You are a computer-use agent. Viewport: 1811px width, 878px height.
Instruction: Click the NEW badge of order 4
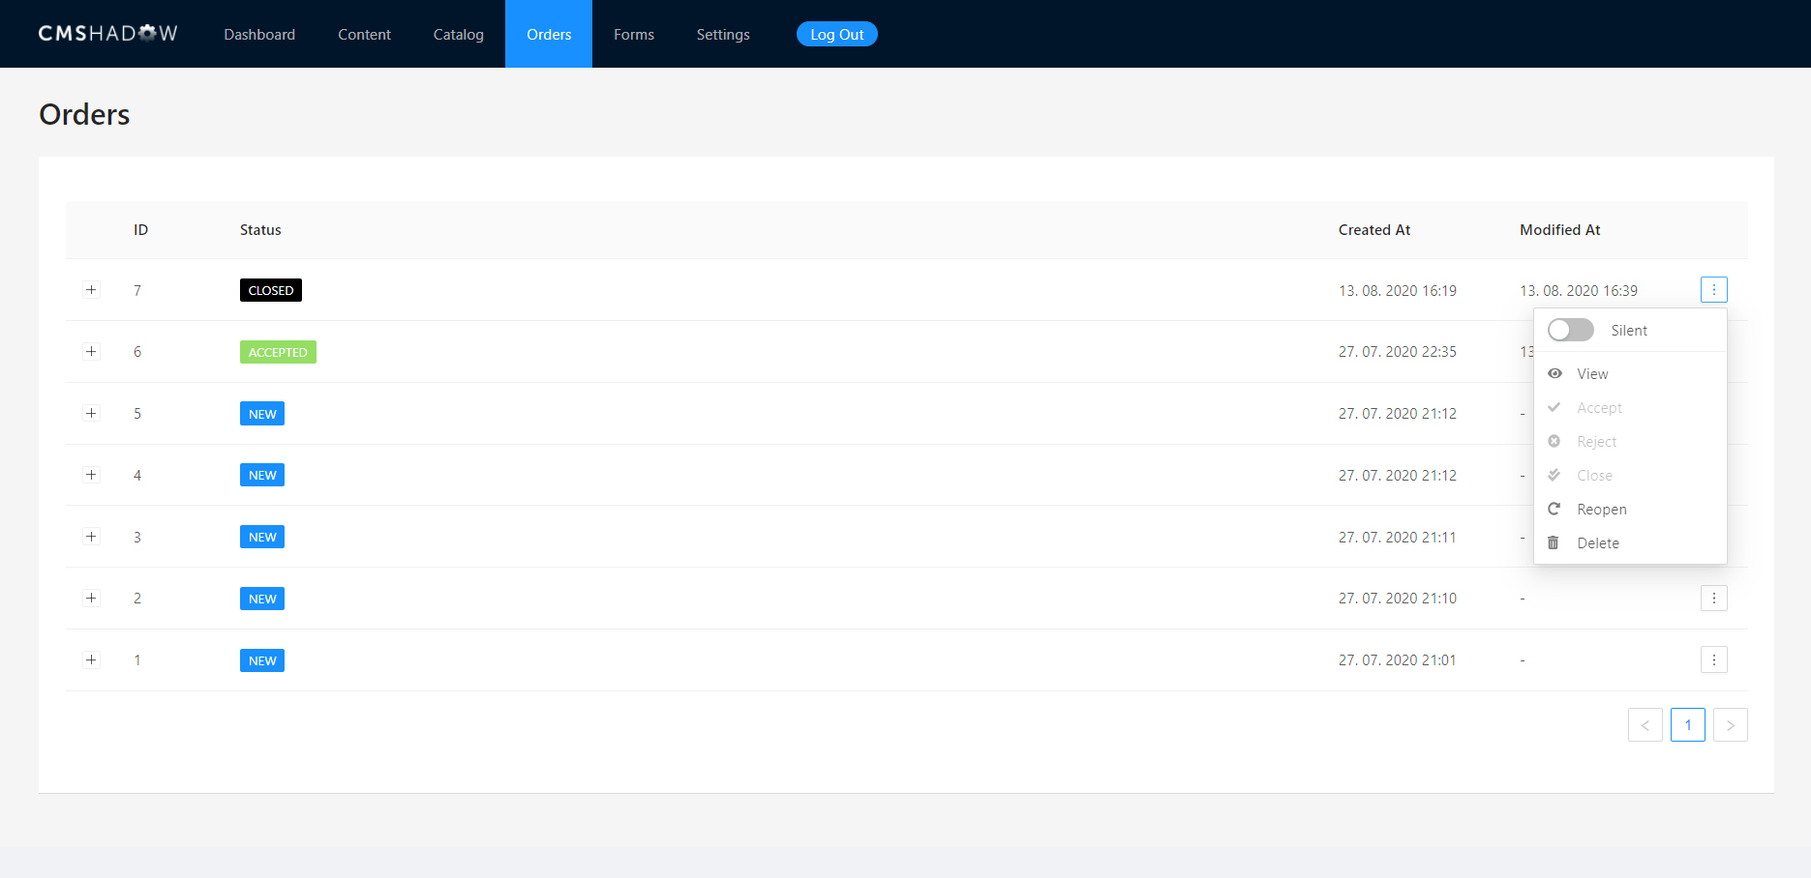tap(262, 475)
